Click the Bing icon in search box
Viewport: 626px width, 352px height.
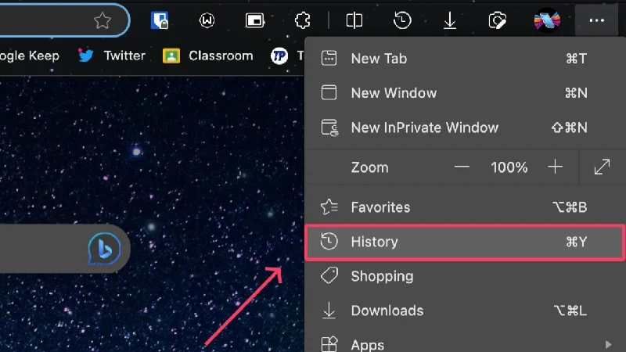tap(103, 249)
